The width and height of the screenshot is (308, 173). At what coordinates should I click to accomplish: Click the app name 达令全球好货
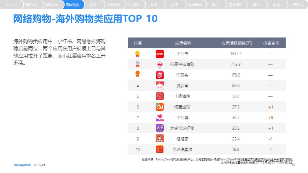point(182,128)
